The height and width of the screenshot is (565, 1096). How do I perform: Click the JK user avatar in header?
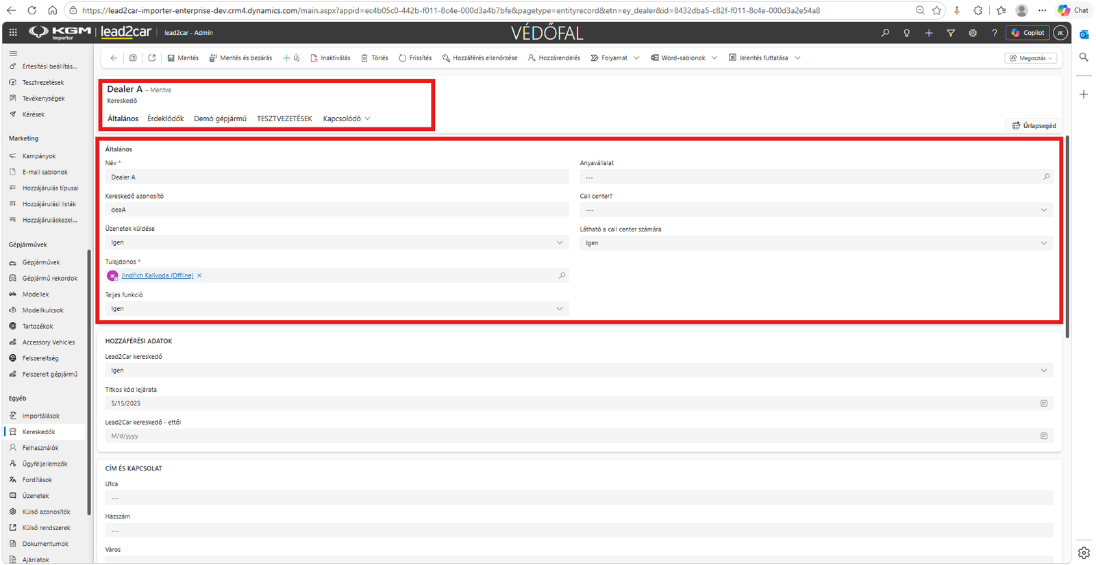1060,33
